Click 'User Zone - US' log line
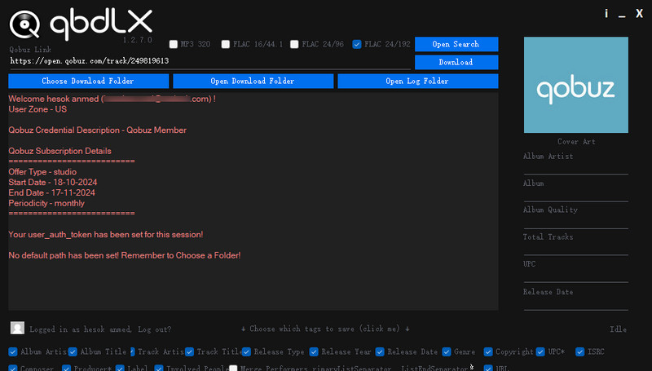 click(37, 109)
